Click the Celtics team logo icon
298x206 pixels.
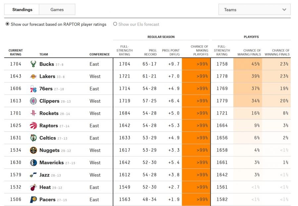point(33,138)
